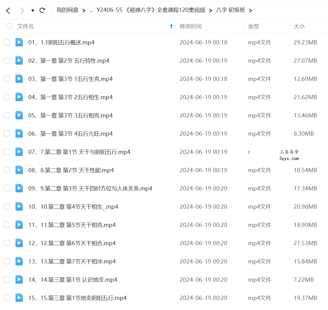Tick the select-all checkbox in header
The image size is (328, 310).
click(x=9, y=26)
